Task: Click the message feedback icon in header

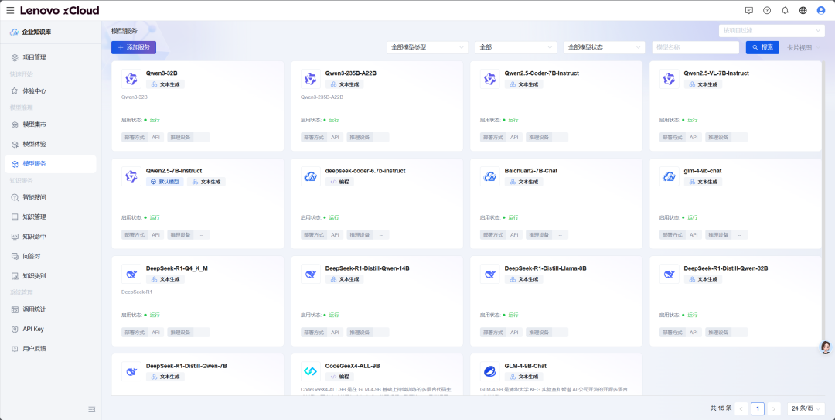Action: [x=748, y=10]
